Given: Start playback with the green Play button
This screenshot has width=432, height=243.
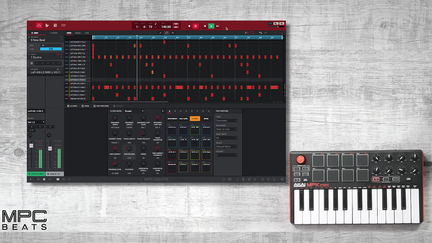Looking at the screenshot, I should click(211, 26).
